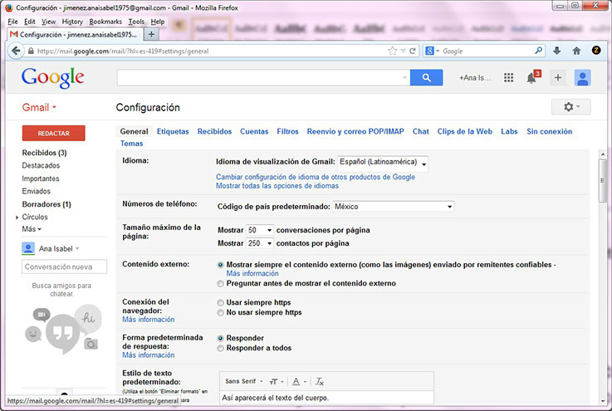Open the default country code dropdown México
Image resolution: width=612 pixels, height=411 pixels.
[x=393, y=207]
